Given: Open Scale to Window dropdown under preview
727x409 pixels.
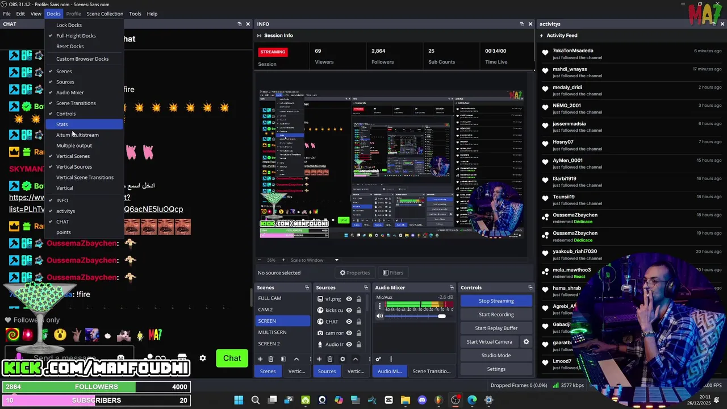Looking at the screenshot, I should (x=315, y=260).
